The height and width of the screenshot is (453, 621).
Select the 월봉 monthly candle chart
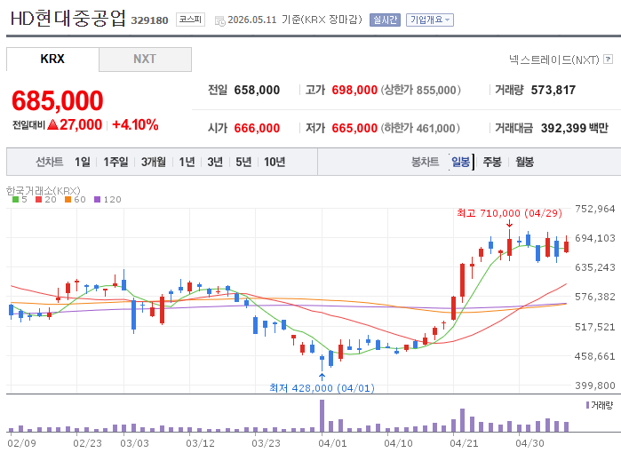[x=525, y=162]
